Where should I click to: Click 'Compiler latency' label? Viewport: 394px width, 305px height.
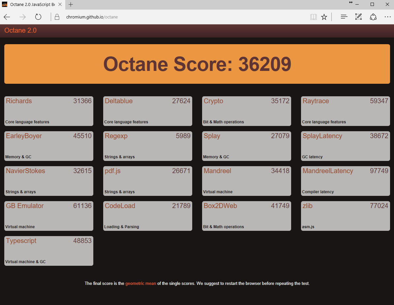[318, 192]
